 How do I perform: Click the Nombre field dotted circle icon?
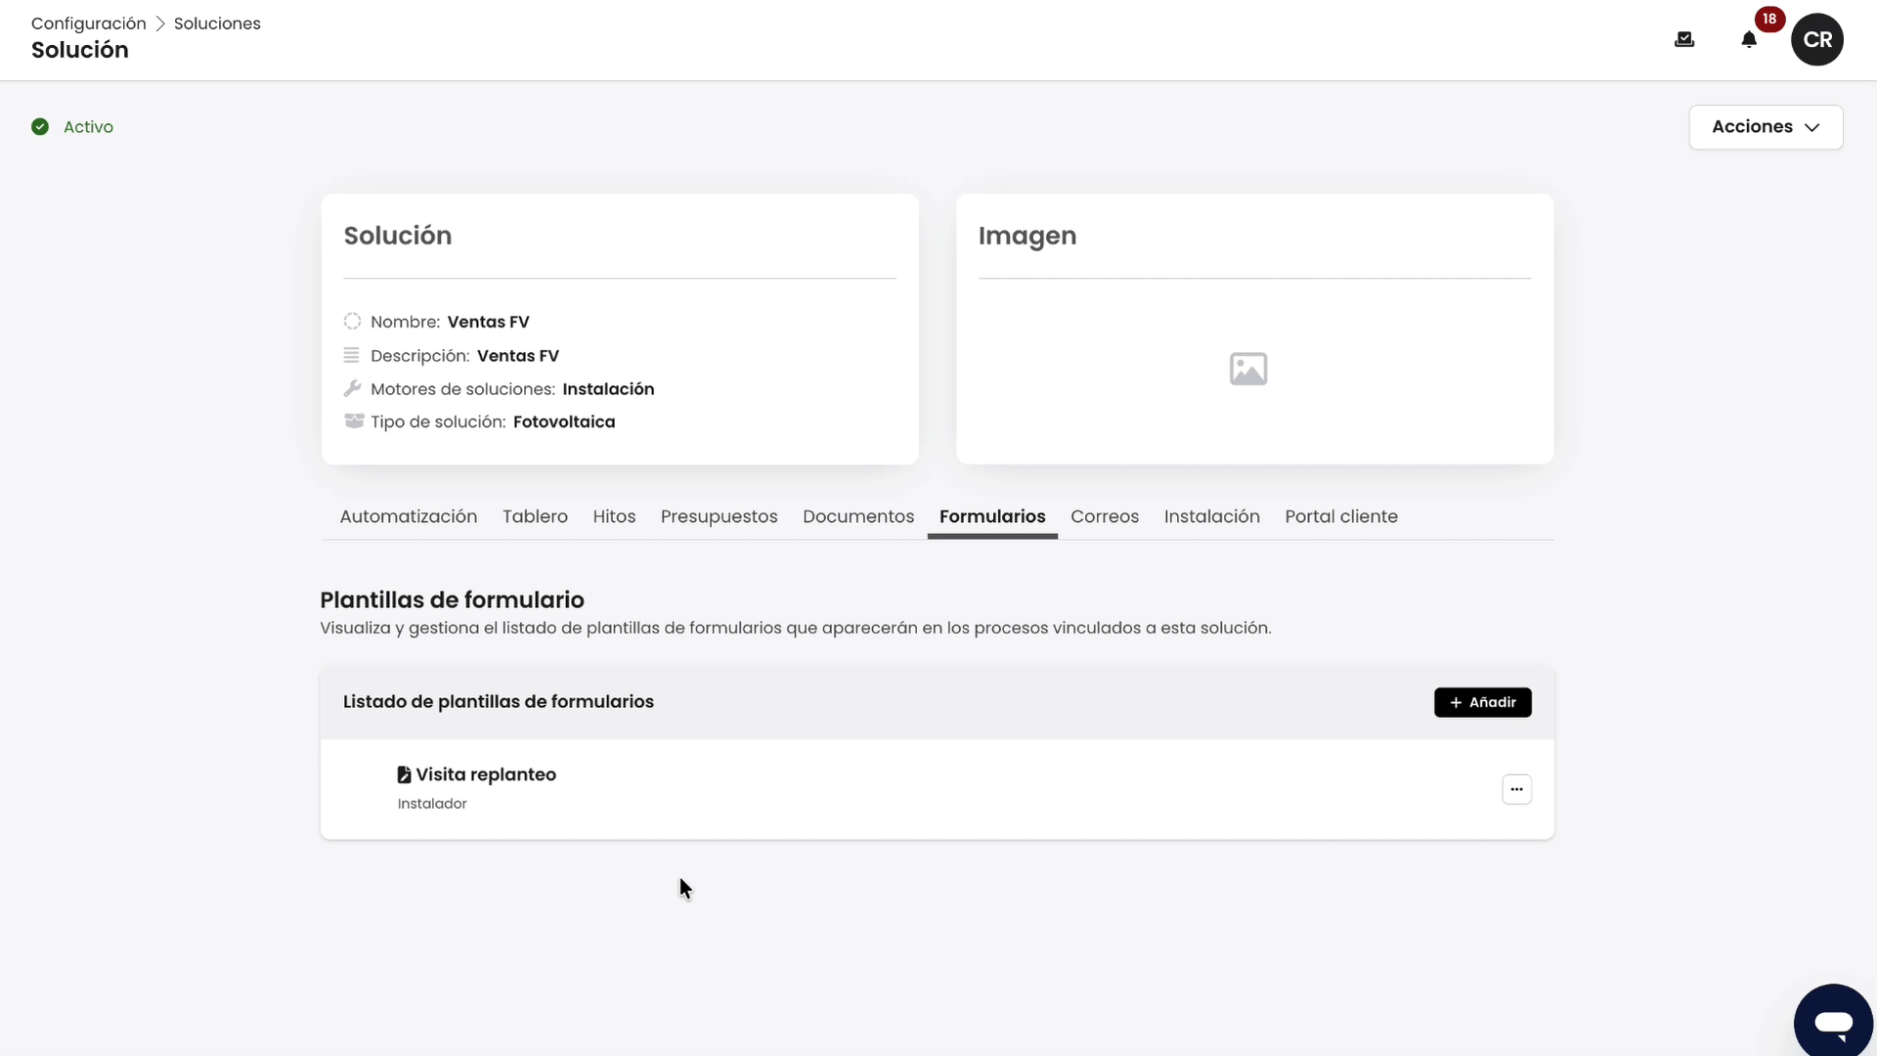[x=352, y=322]
